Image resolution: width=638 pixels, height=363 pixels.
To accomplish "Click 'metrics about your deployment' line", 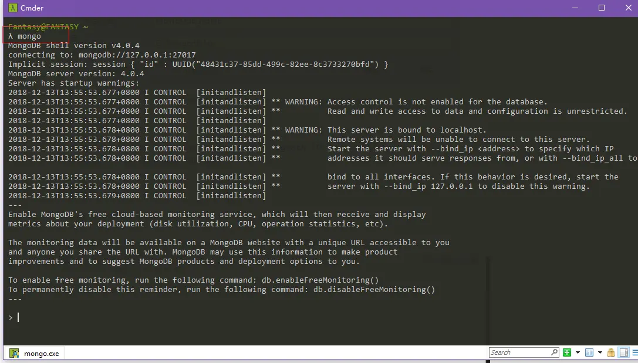I will click(x=198, y=223).
